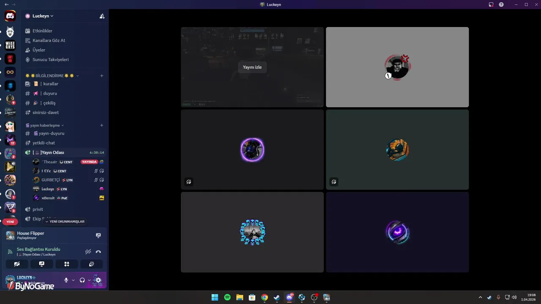Open Discord direct messages home icon
Screen dimensions: 541x304
(10, 16)
